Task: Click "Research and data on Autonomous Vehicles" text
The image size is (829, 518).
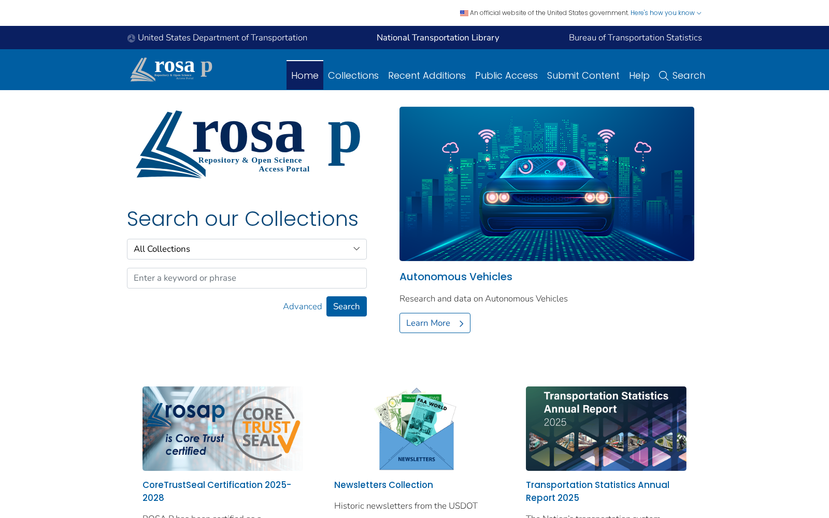Action: tap(483, 299)
